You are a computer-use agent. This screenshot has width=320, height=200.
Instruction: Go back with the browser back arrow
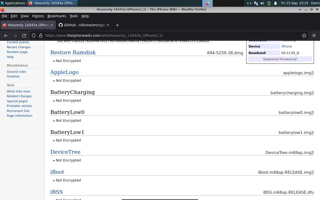tap(6, 35)
